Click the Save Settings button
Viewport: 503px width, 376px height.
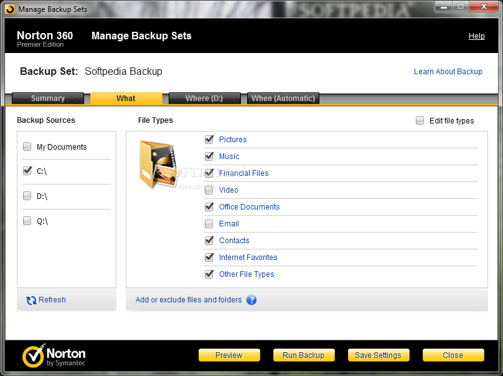click(378, 355)
